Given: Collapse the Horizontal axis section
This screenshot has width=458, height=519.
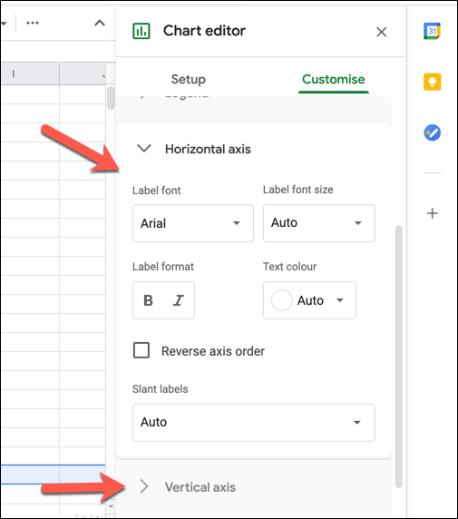Looking at the screenshot, I should tap(144, 149).
